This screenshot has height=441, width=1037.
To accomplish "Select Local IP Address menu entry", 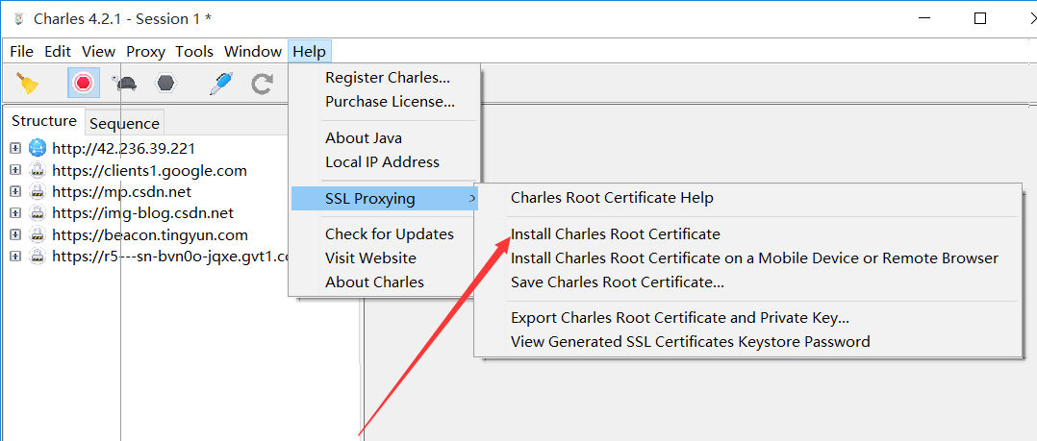I will coord(384,161).
